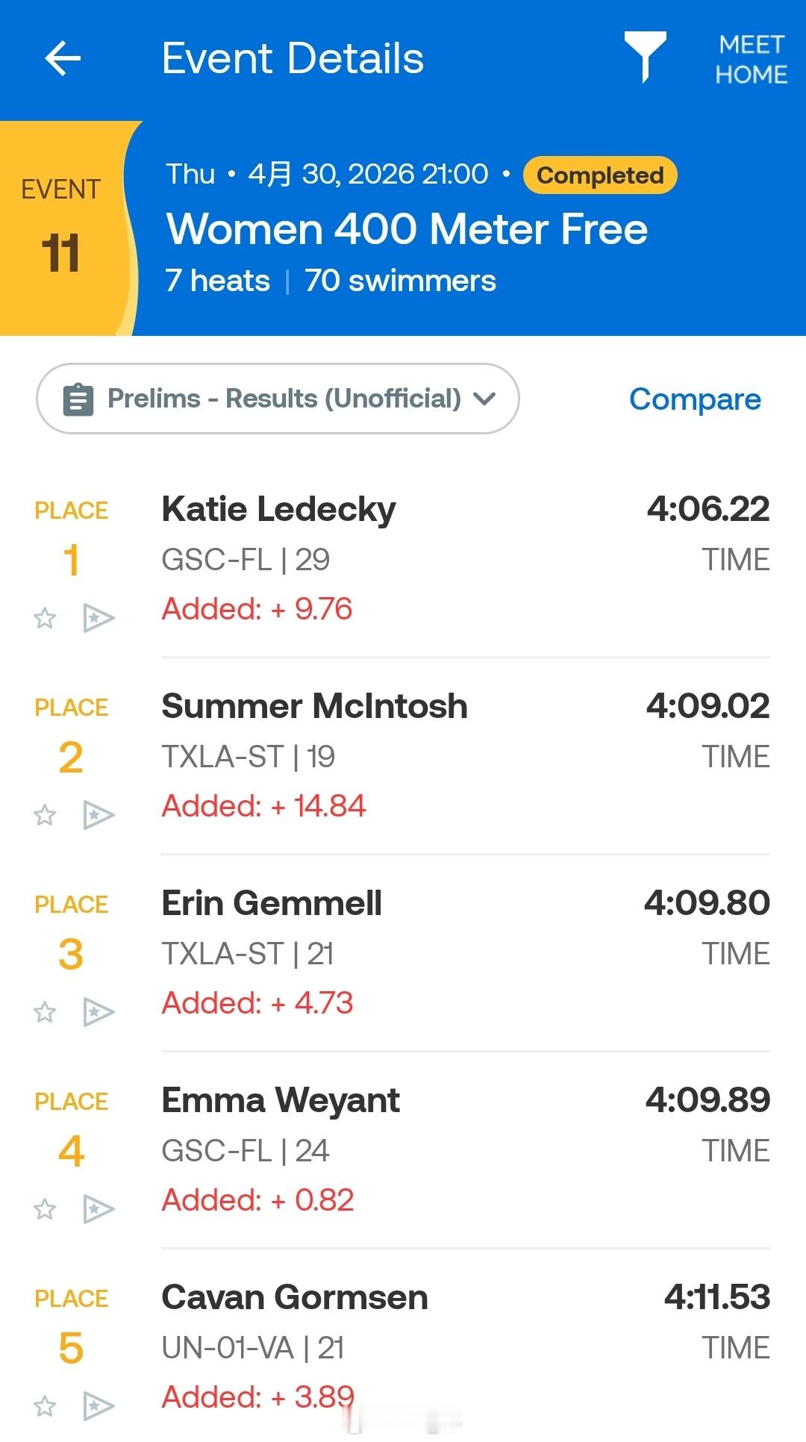Tap team pennant icon for Cavan Gormsen
The height and width of the screenshot is (1442, 806).
(x=99, y=1406)
